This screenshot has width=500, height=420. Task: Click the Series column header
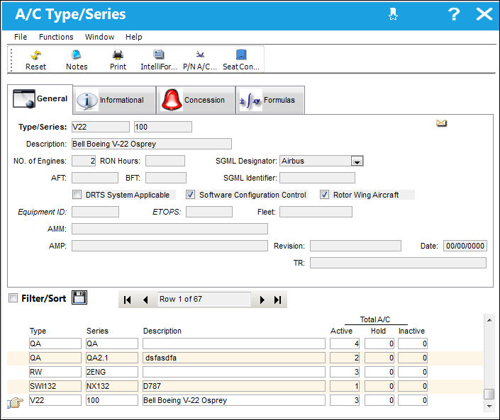point(97,331)
